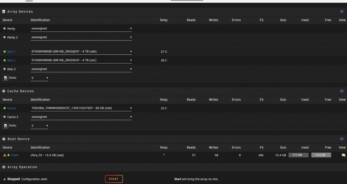Click the Array Devices stack icon
347x184 pixels.
click(4, 11)
